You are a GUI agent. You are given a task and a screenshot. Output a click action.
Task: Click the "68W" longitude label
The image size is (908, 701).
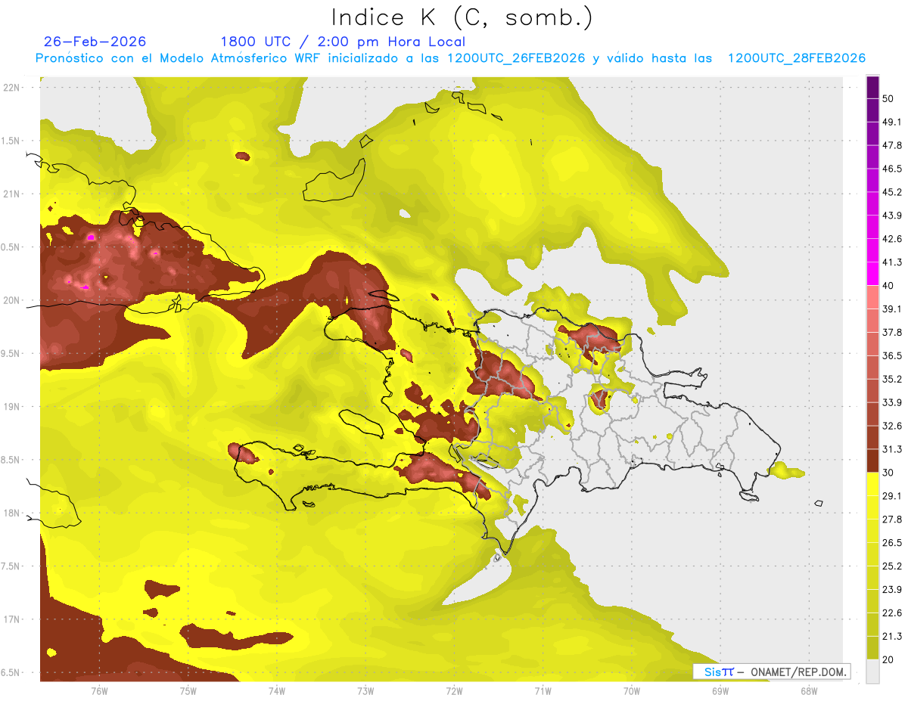click(x=808, y=690)
